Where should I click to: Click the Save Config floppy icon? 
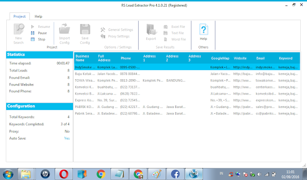click(85, 29)
